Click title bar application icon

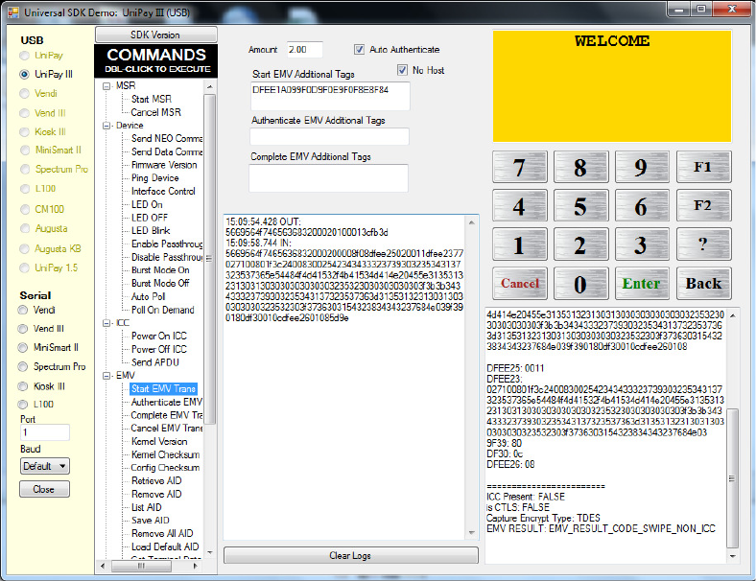click(x=13, y=12)
